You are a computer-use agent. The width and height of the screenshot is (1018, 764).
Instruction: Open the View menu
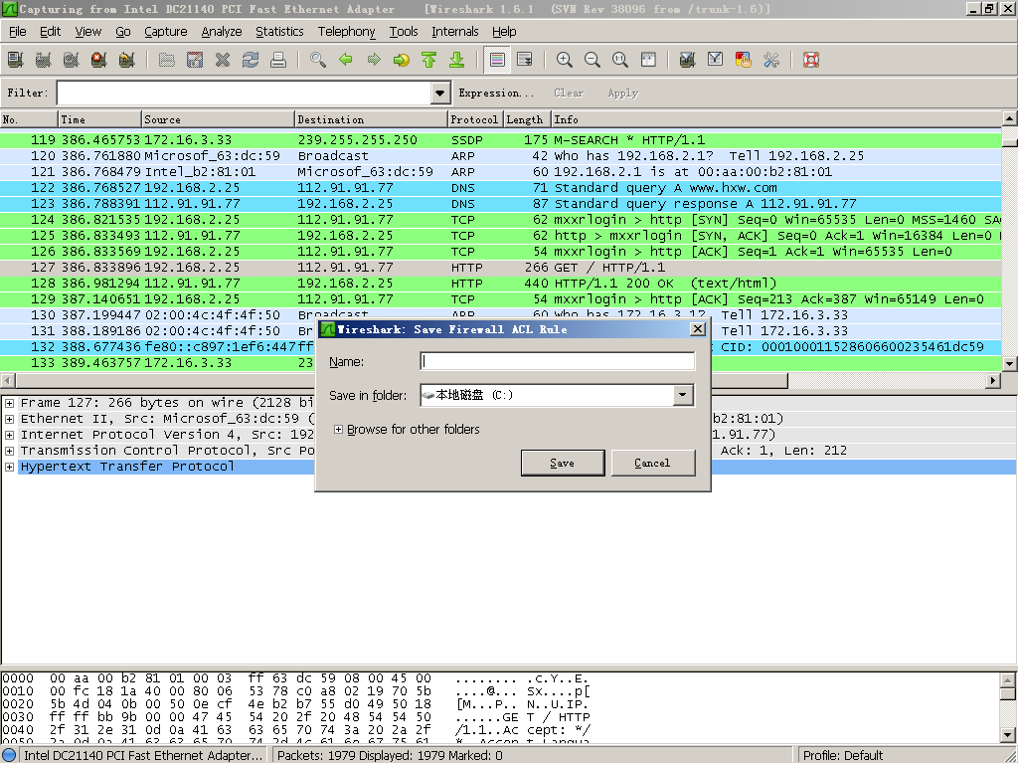(88, 31)
